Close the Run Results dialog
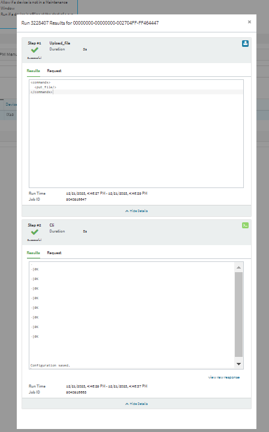This screenshot has width=269, height=432. pyautogui.click(x=249, y=22)
